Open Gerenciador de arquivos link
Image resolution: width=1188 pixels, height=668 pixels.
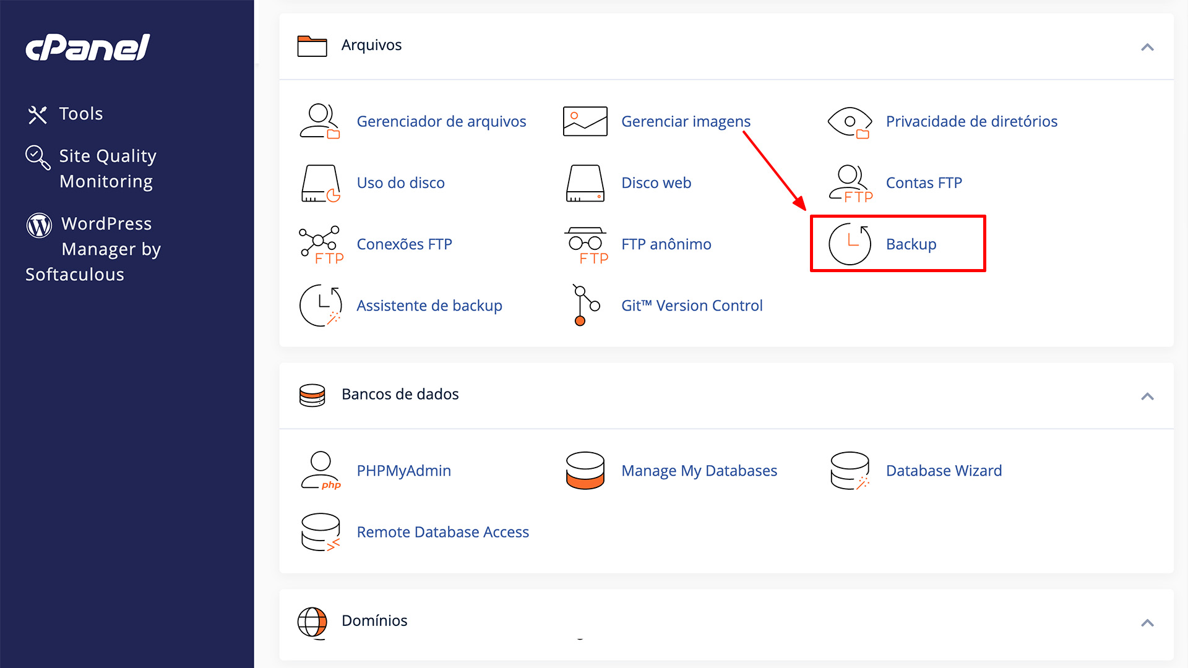click(x=441, y=121)
